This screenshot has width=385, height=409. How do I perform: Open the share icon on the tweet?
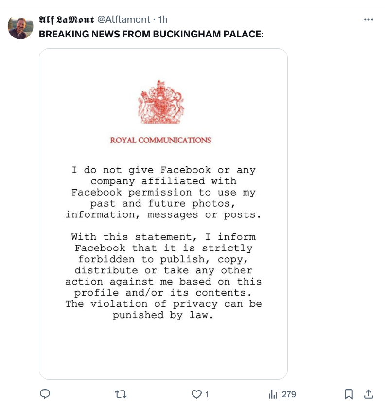(368, 395)
